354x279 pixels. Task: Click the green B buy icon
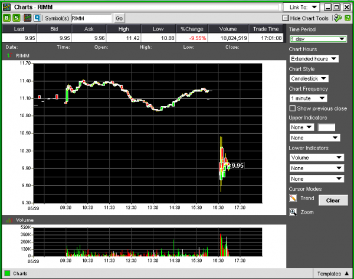[x=6, y=18]
